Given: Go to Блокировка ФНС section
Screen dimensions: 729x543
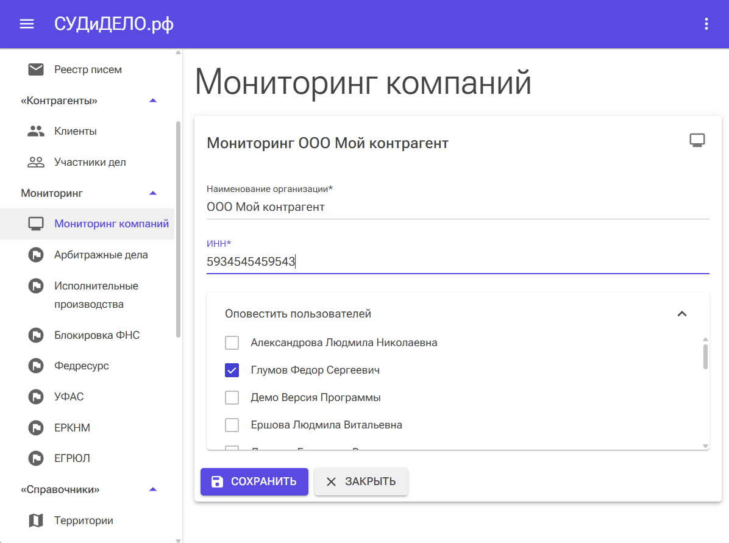Looking at the screenshot, I should [96, 335].
